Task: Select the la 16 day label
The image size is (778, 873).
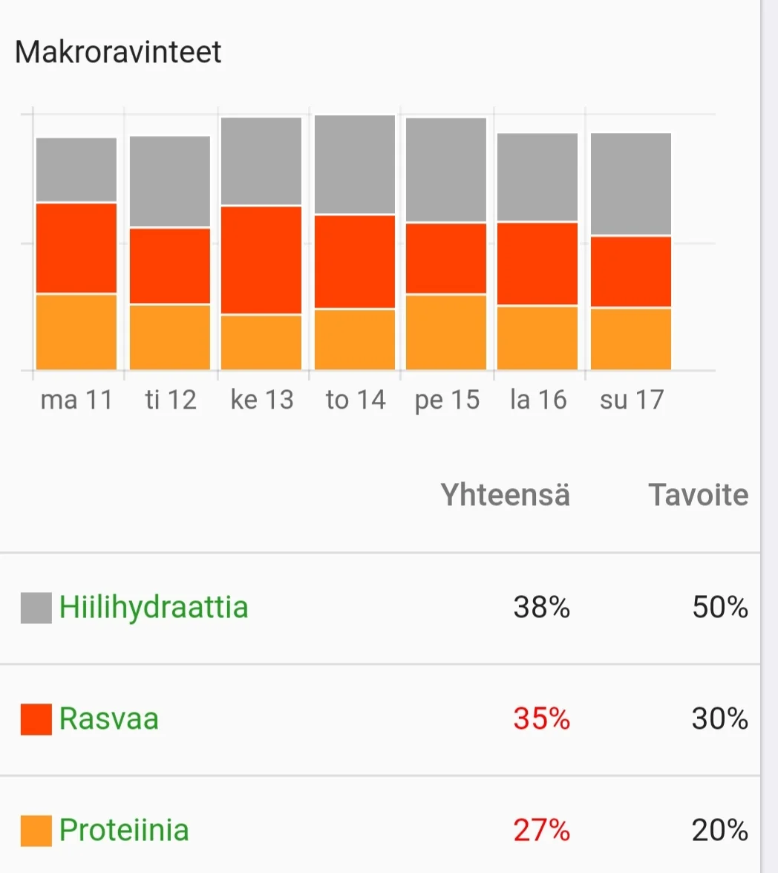Action: click(x=538, y=400)
